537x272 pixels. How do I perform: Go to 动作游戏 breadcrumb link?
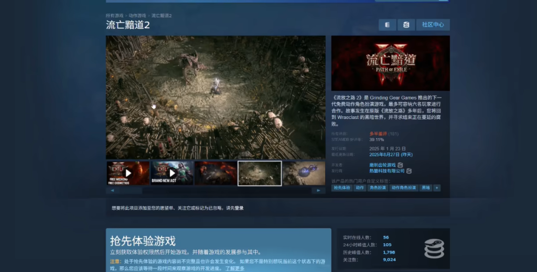137,16
